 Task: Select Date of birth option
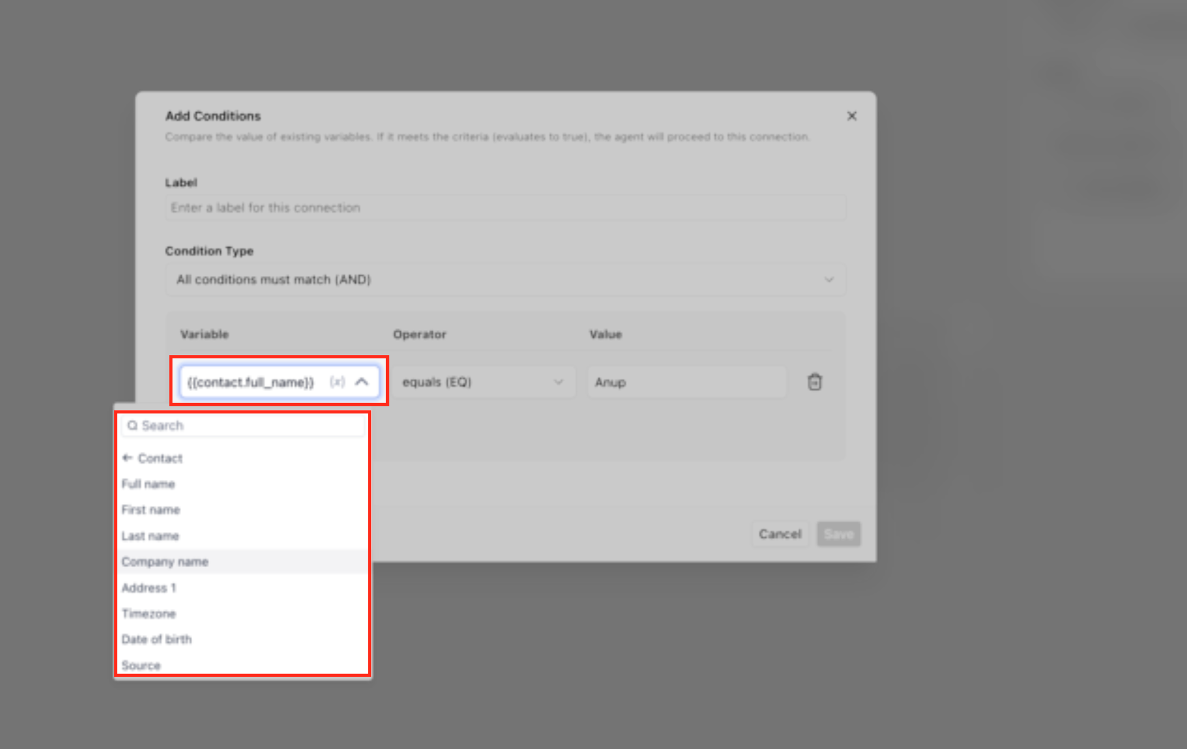click(x=157, y=639)
